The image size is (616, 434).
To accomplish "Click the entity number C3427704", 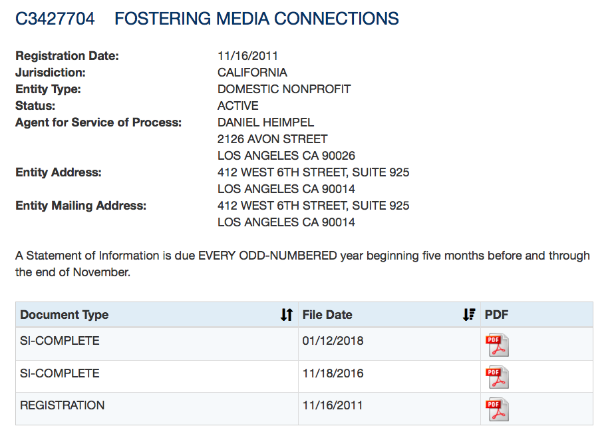I will [55, 19].
